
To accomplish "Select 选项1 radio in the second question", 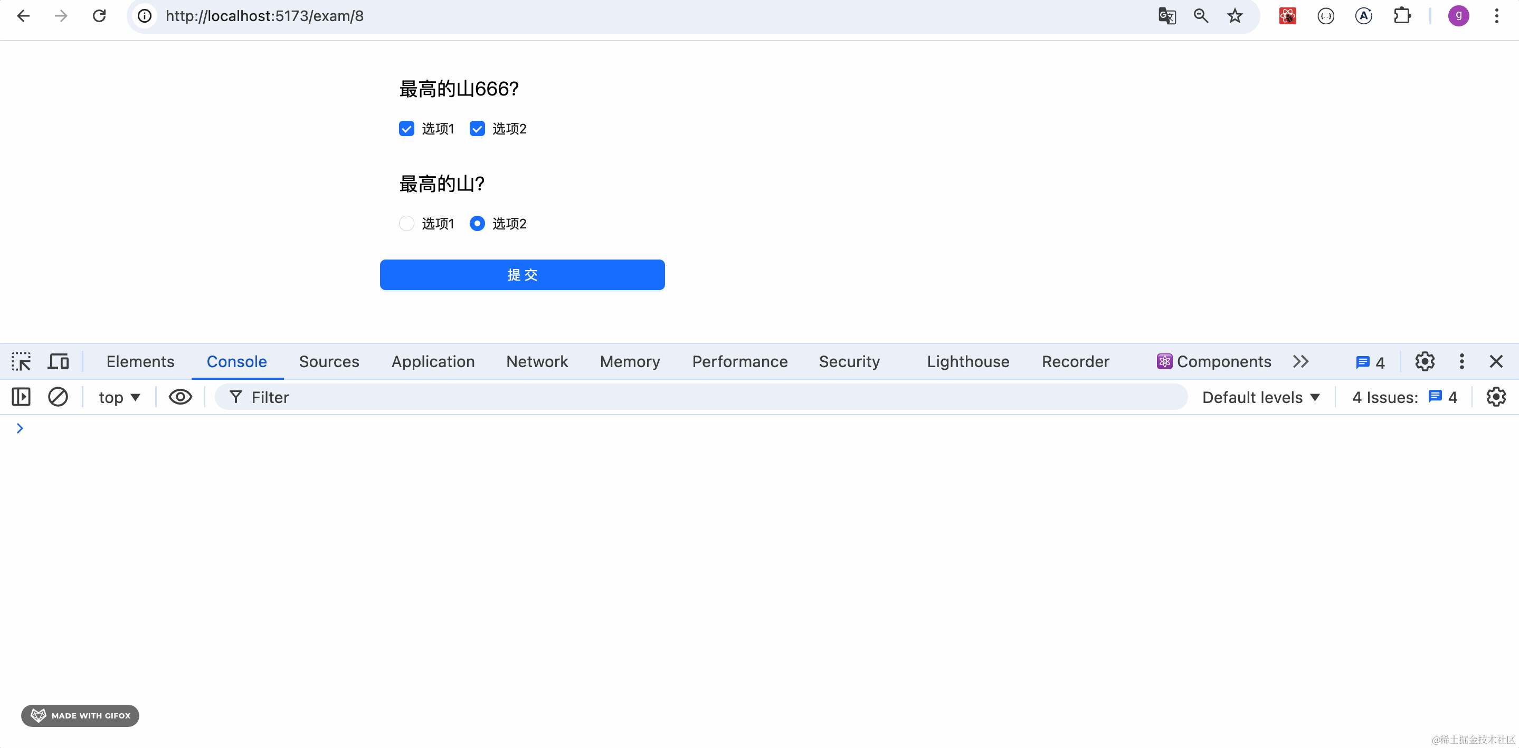I will [406, 224].
